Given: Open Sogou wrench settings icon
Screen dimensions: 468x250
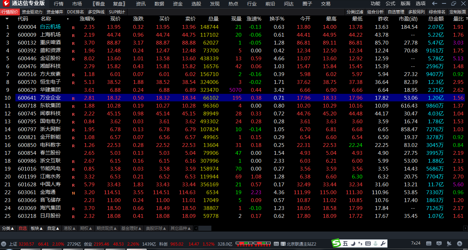Looking at the screenshot, I should 383,243.
